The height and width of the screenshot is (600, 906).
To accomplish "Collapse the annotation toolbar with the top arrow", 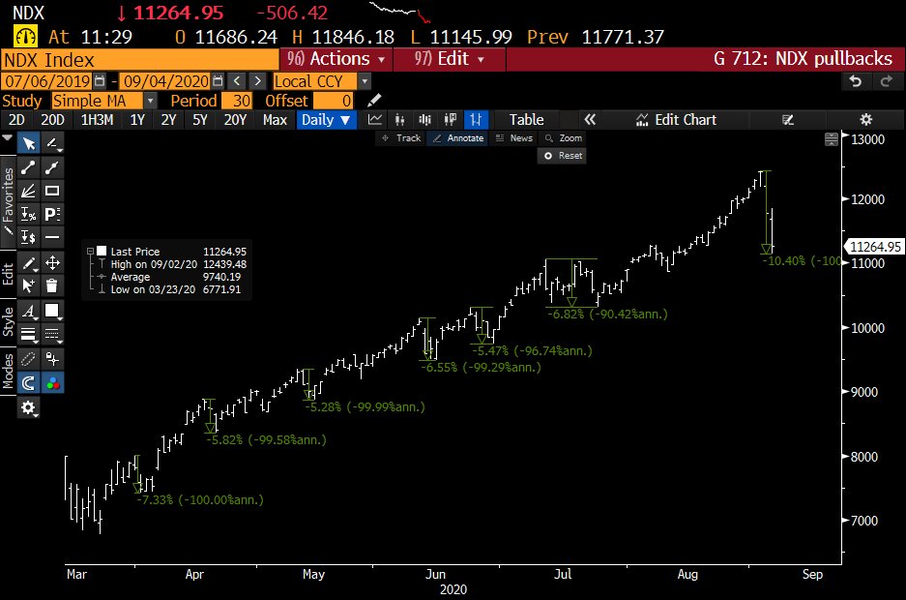I will coord(7,138).
